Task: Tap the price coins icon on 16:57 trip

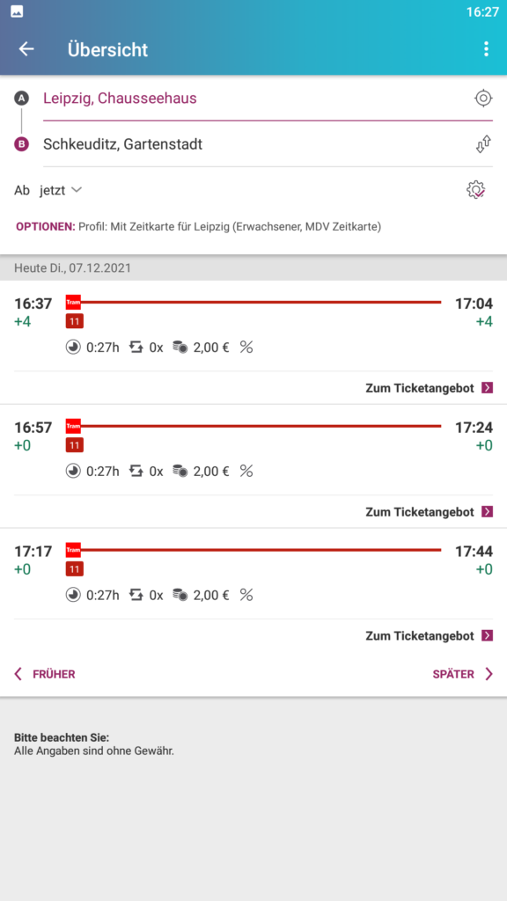Action: click(x=180, y=472)
